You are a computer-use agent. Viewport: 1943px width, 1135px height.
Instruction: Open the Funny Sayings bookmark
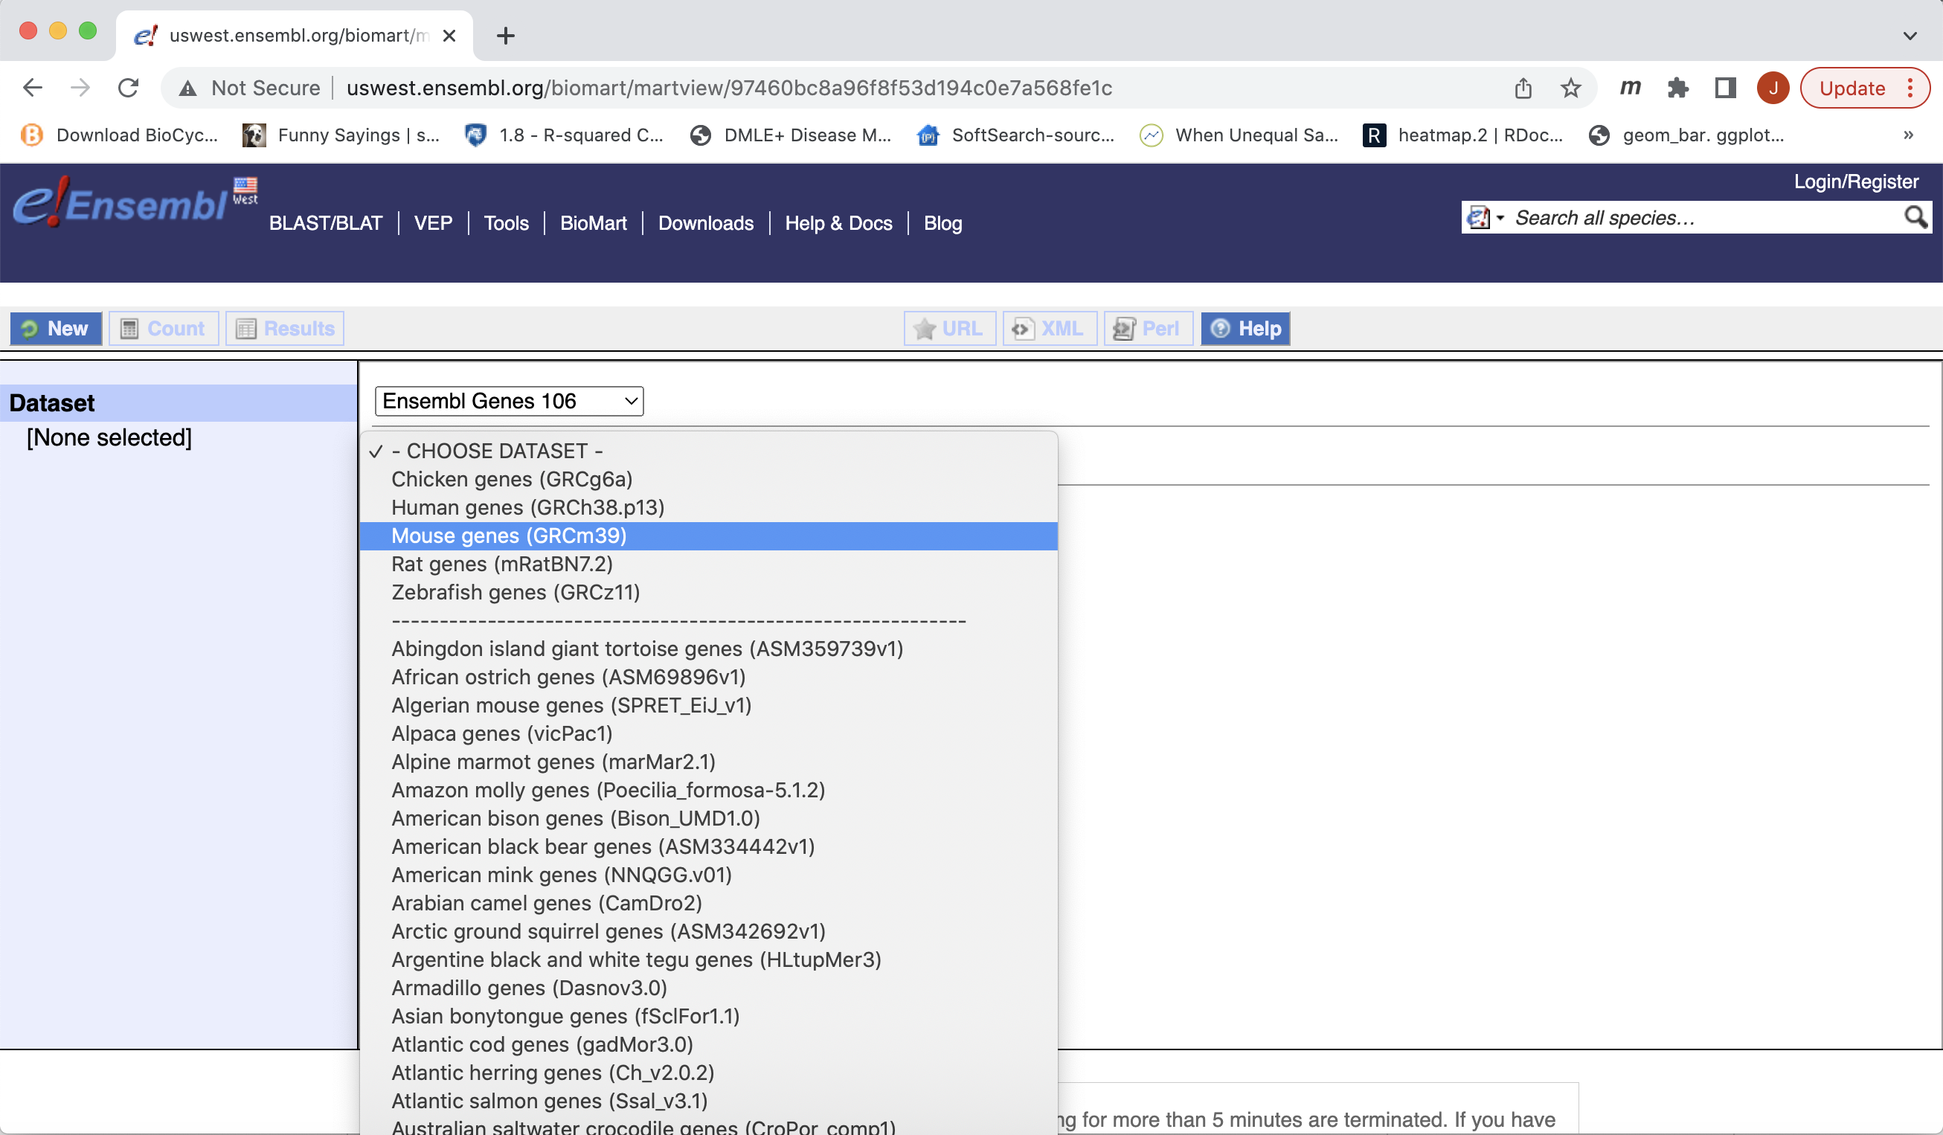(x=341, y=135)
